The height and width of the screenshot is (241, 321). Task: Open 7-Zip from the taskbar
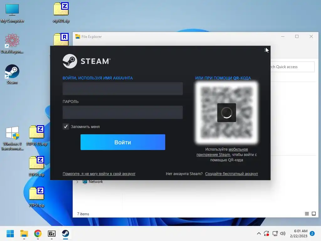(52, 233)
